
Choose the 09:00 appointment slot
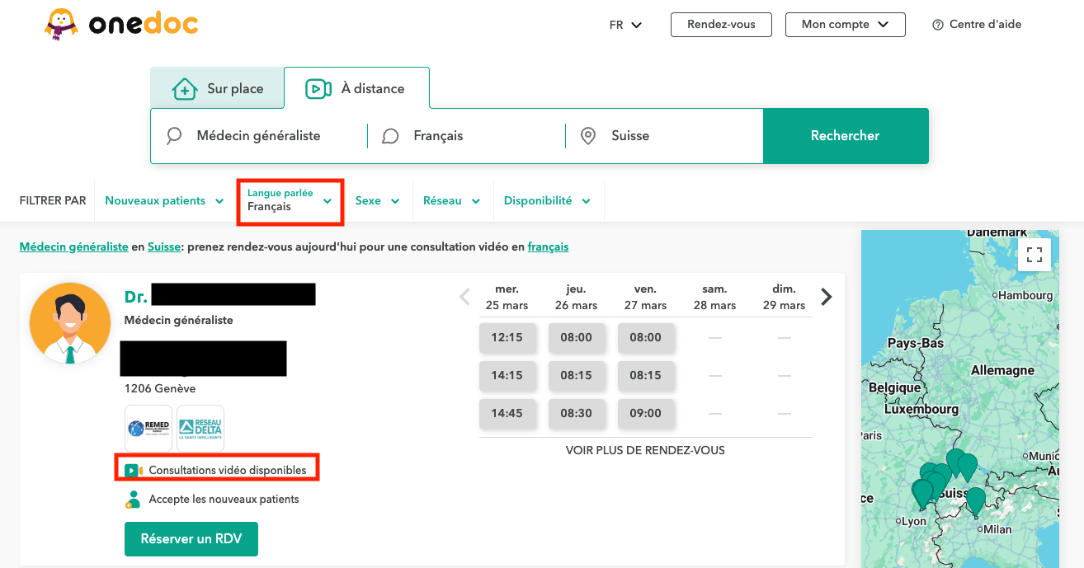pyautogui.click(x=645, y=413)
